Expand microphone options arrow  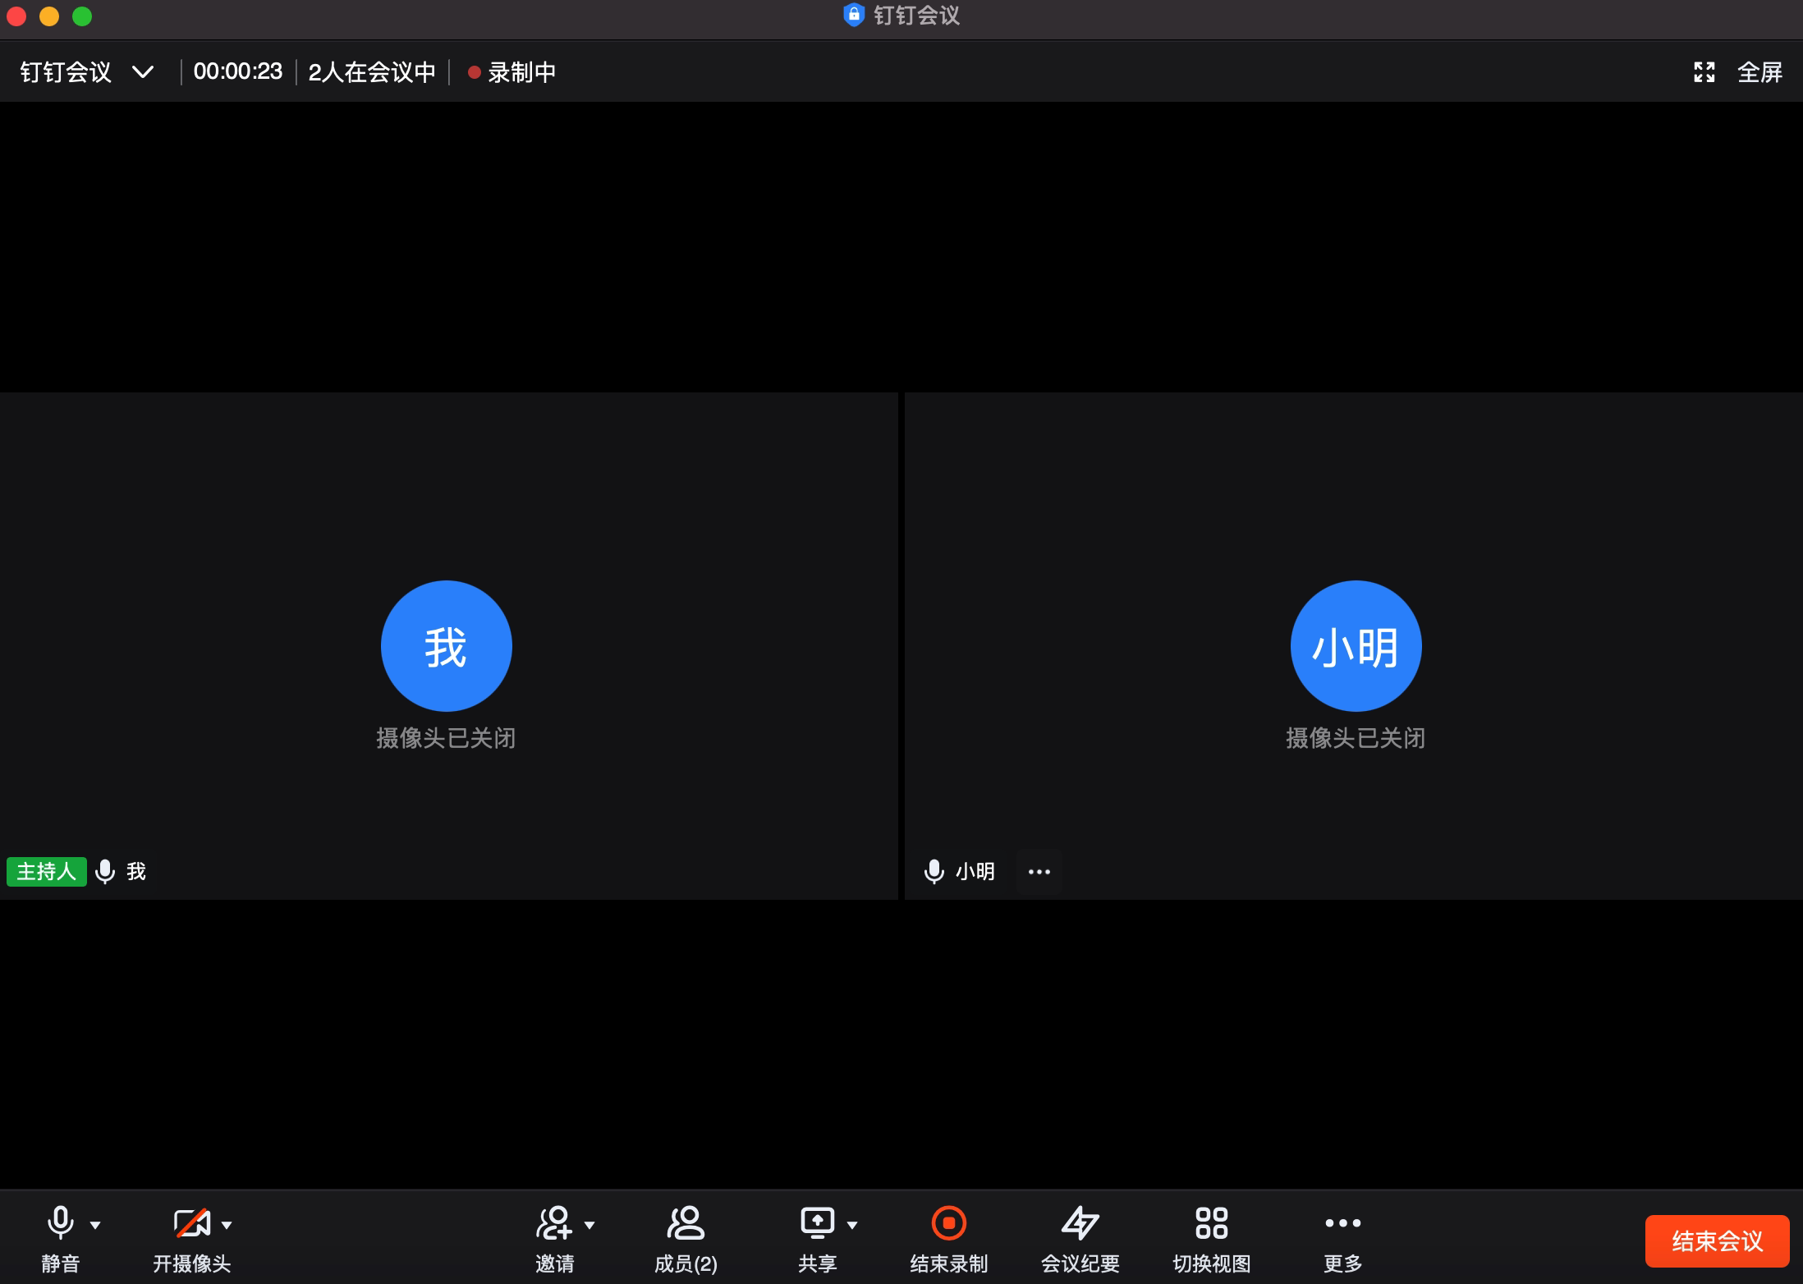(95, 1225)
